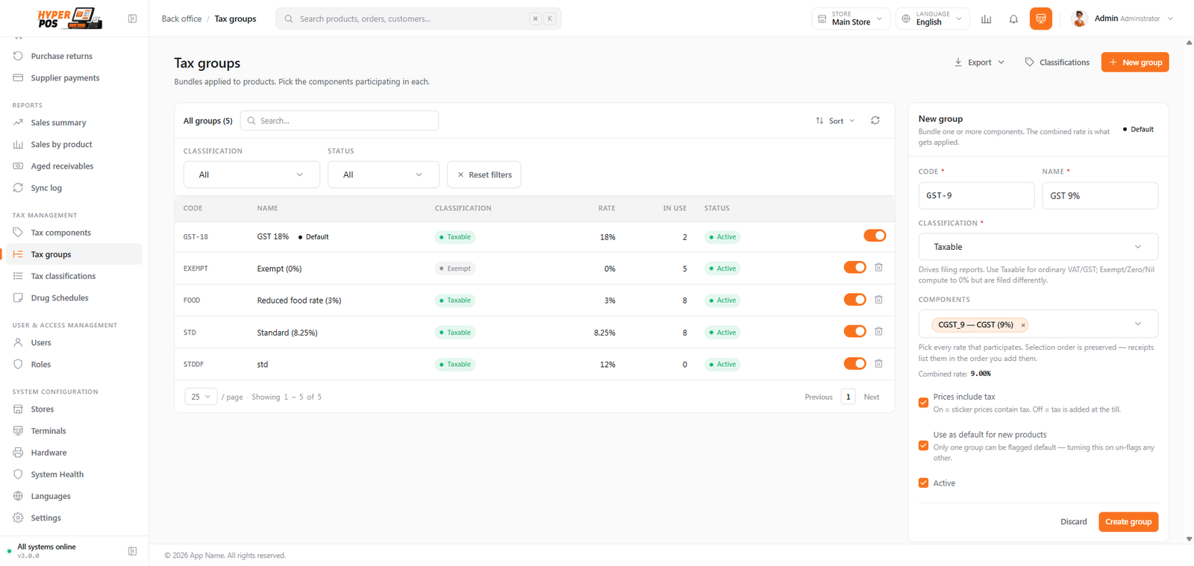This screenshot has width=1194, height=566.
Task: Click the Stores building icon
Action: click(x=18, y=409)
